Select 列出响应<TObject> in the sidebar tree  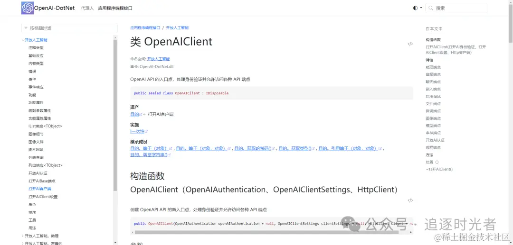pyautogui.click(x=46, y=165)
